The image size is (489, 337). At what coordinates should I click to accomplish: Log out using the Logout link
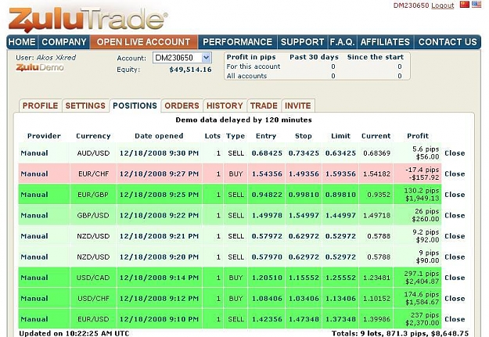[x=443, y=5]
